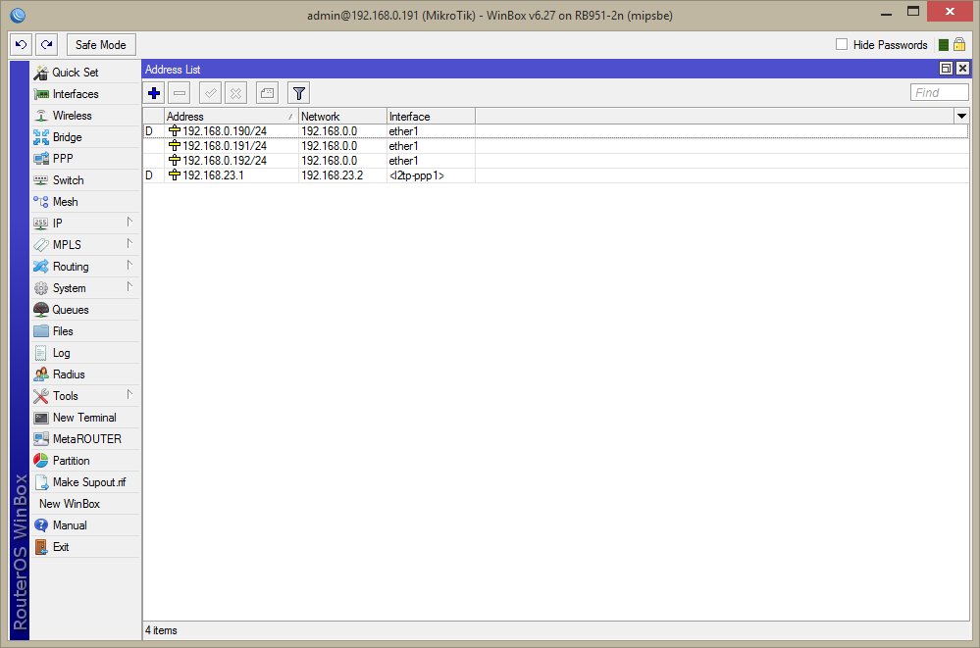
Task: Sort by the Interface column header
Action: 431,117
